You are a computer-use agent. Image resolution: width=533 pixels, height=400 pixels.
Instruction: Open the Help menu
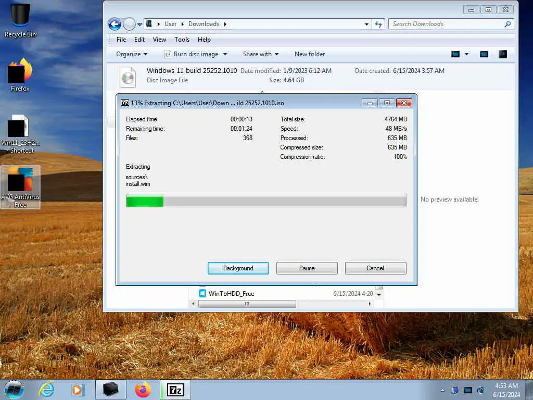pos(204,40)
